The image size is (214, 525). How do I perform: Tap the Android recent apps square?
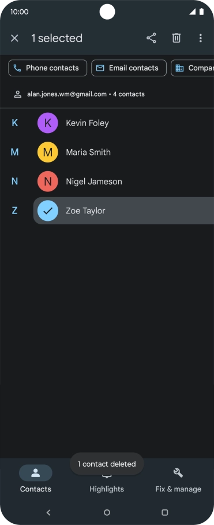pos(164,512)
